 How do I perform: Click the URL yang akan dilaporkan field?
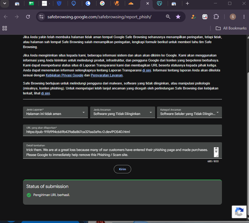click(123, 130)
